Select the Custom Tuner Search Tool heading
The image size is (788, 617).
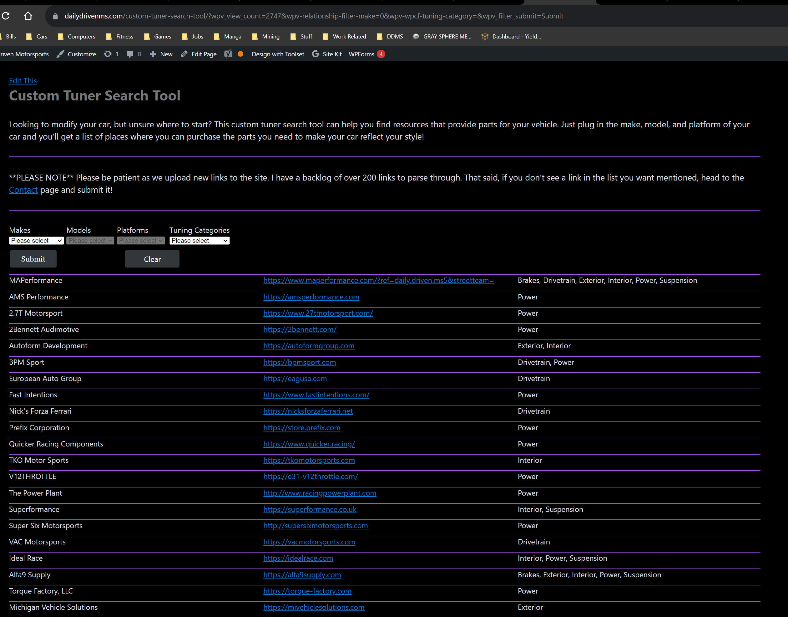coord(94,95)
